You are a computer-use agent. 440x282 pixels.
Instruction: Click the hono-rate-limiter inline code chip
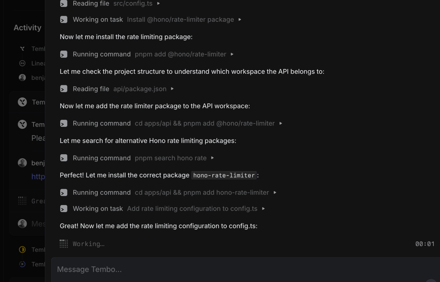[224, 175]
